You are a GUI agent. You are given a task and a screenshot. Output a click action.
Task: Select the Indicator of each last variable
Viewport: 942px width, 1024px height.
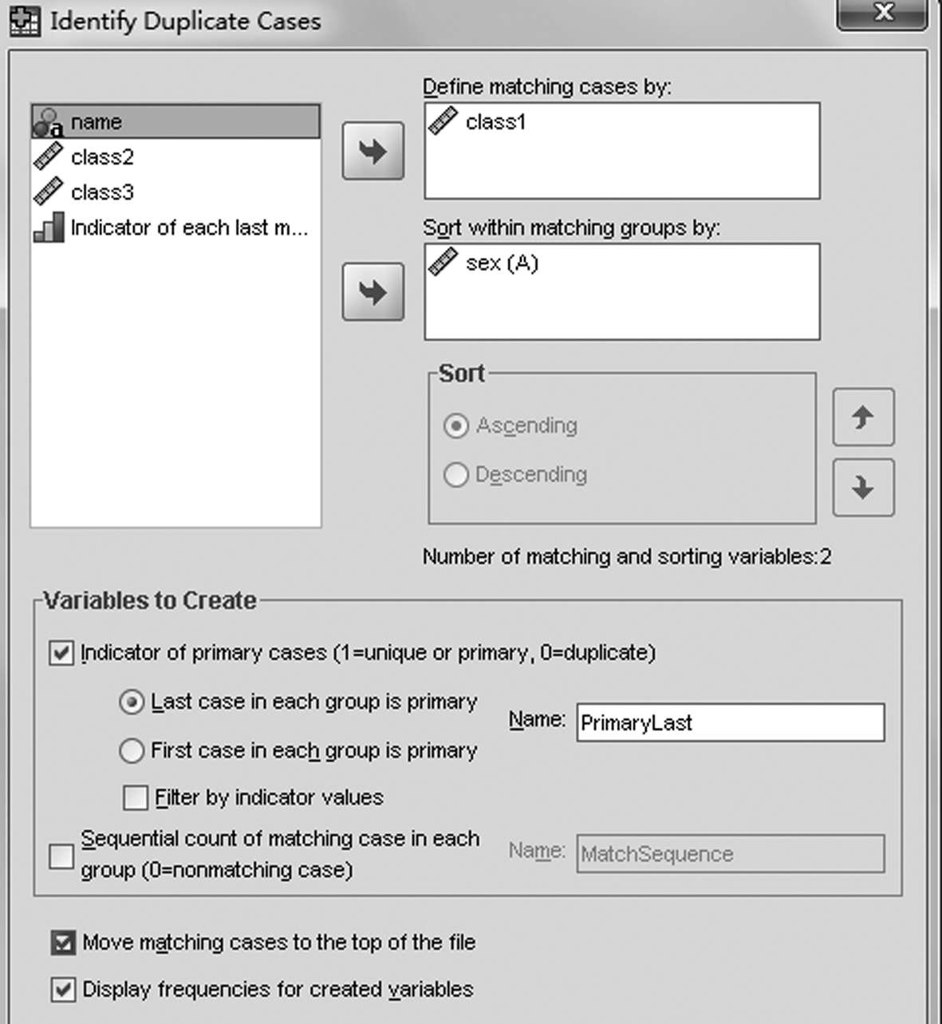point(189,228)
